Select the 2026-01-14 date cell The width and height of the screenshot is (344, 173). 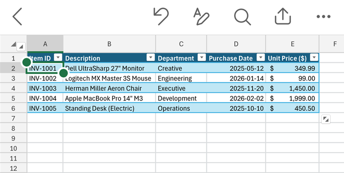click(x=236, y=78)
